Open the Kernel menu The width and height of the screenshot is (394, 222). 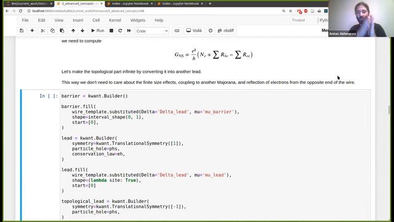click(115, 20)
